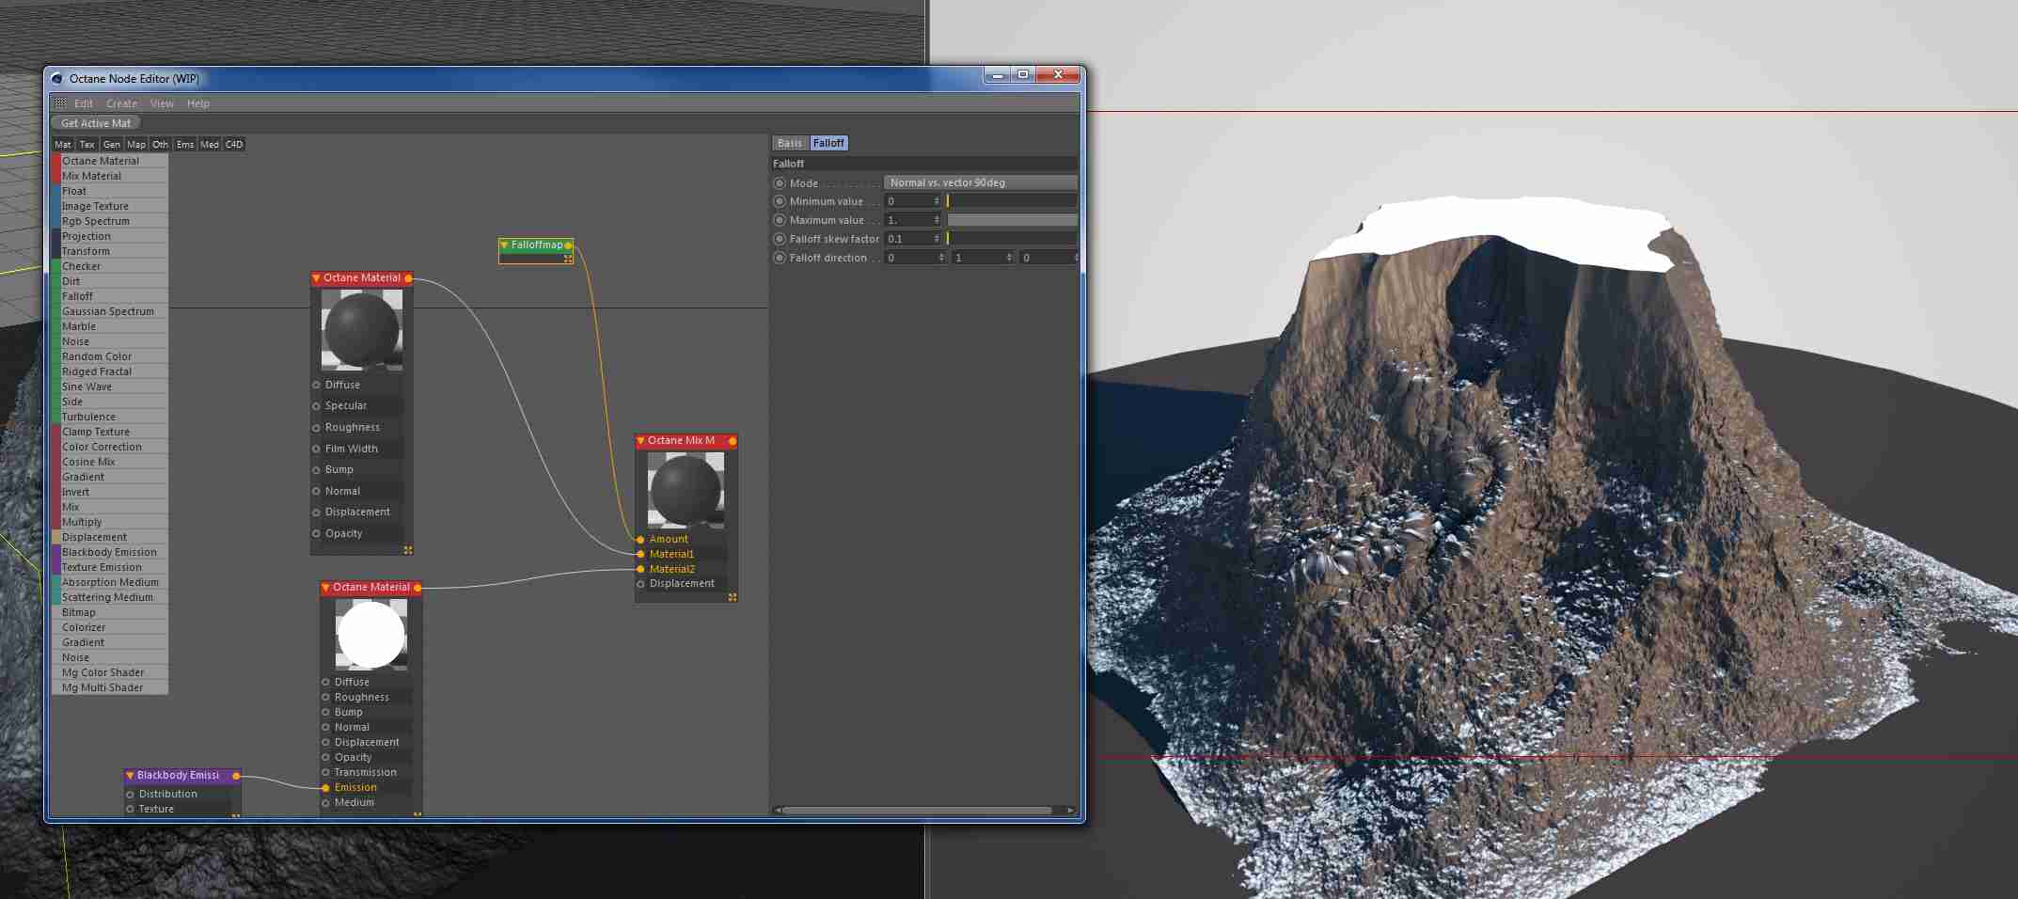The image size is (2018, 899).
Task: Toggle the animation circle next to Falloff direction
Action: pos(780,258)
